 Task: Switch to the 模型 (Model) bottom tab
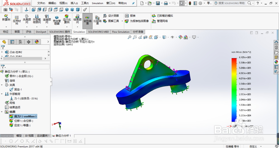19,136
